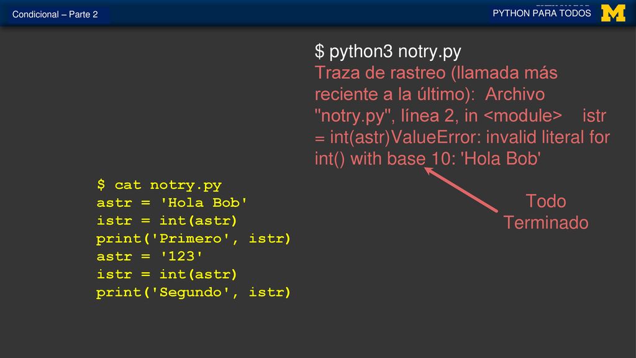Viewport: 636px width, 358px height.
Task: Click the '$ python3 notry.py' command line
Action: (x=388, y=52)
